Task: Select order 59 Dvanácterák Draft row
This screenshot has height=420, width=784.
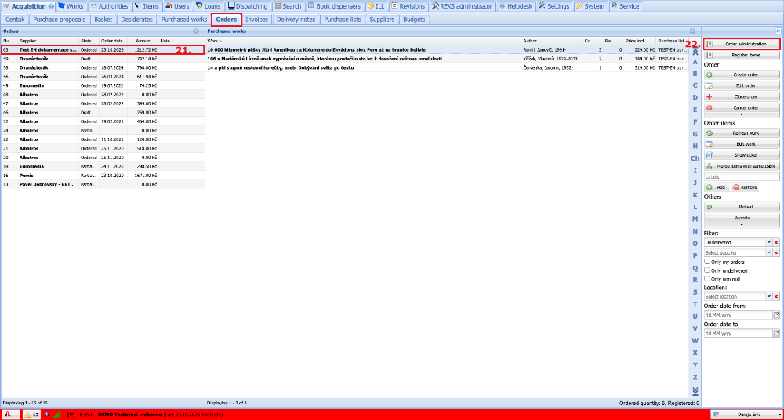Action: (x=103, y=59)
